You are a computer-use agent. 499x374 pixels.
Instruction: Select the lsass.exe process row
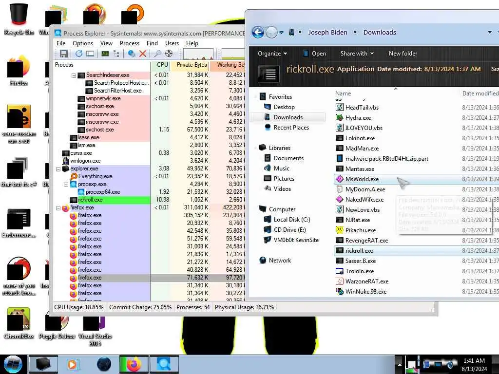[x=149, y=137]
